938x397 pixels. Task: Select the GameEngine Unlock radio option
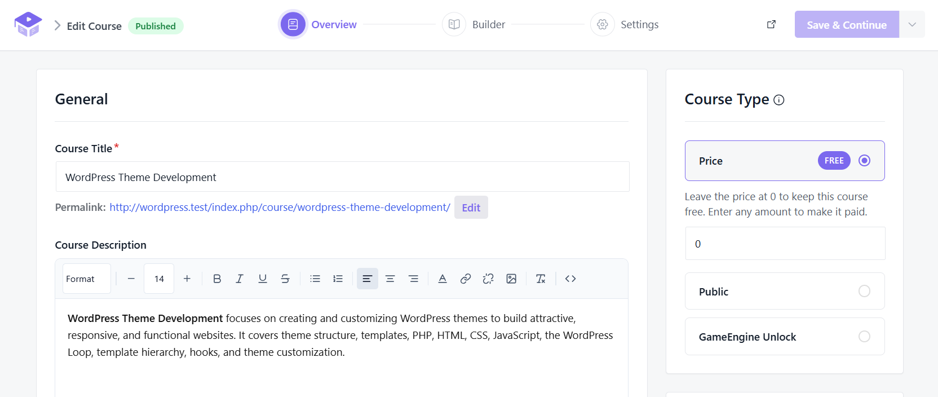pyautogui.click(x=864, y=336)
